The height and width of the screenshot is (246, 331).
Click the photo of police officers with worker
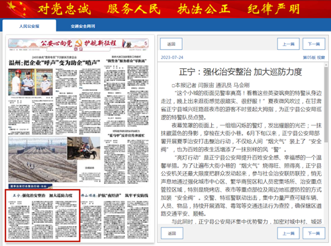30,82
